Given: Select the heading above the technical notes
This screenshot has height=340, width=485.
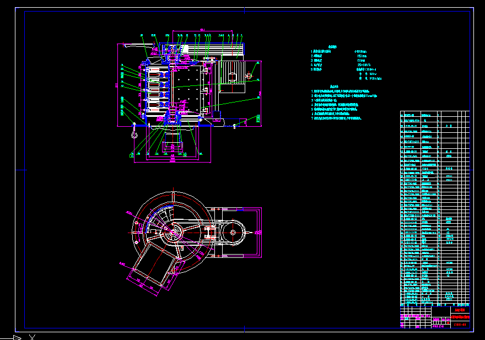Looking at the screenshot, I should click(x=334, y=87).
